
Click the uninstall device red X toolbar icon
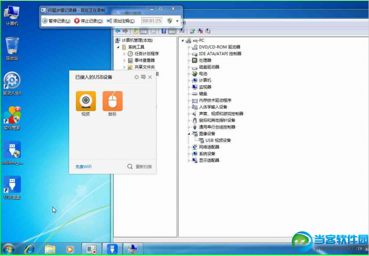200,31
